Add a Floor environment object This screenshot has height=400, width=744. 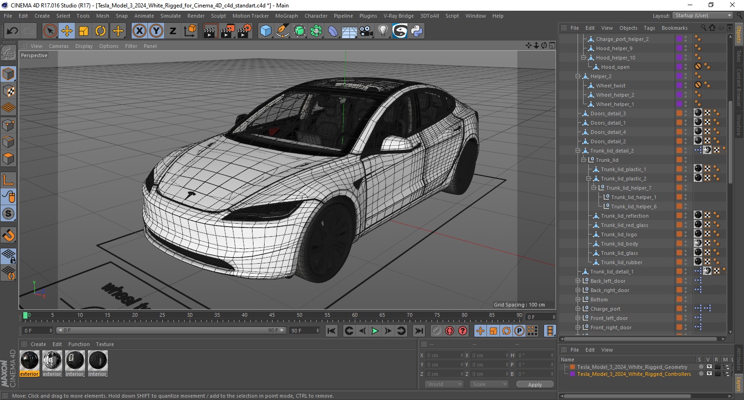point(350,31)
